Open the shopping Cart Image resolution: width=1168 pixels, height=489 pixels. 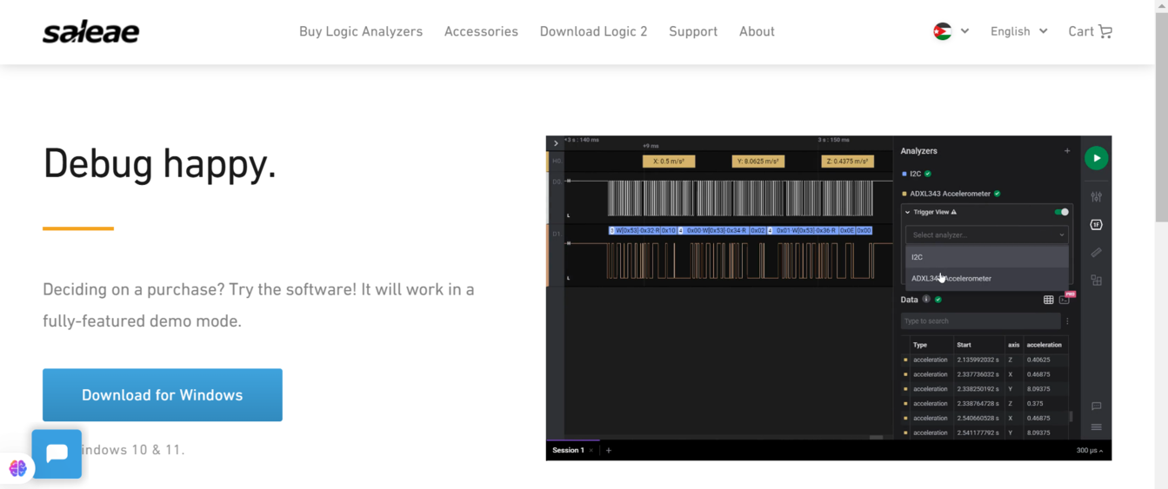(x=1090, y=31)
